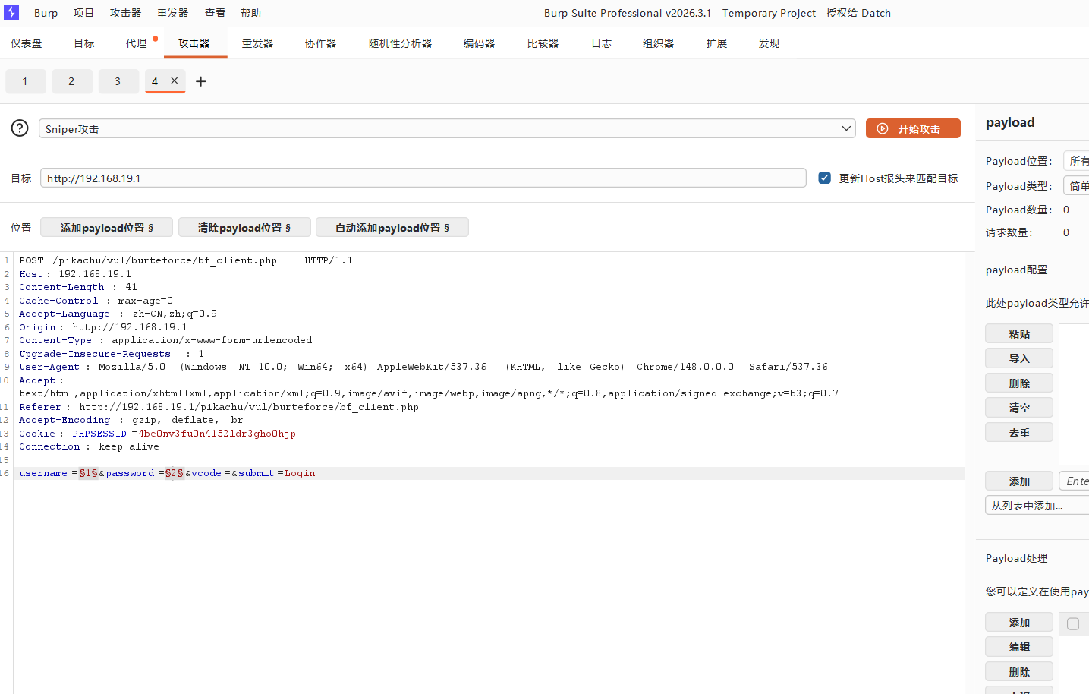Add a new Intruder tab with plus icon
This screenshot has width=1089, height=694.
click(201, 81)
